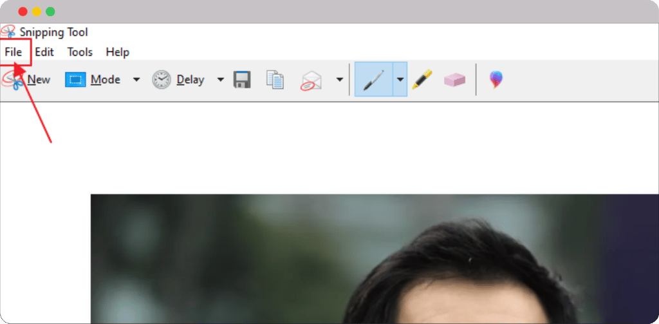This screenshot has height=324, width=659.
Task: Select the yellow Highlighter tool
Action: pyautogui.click(x=422, y=80)
